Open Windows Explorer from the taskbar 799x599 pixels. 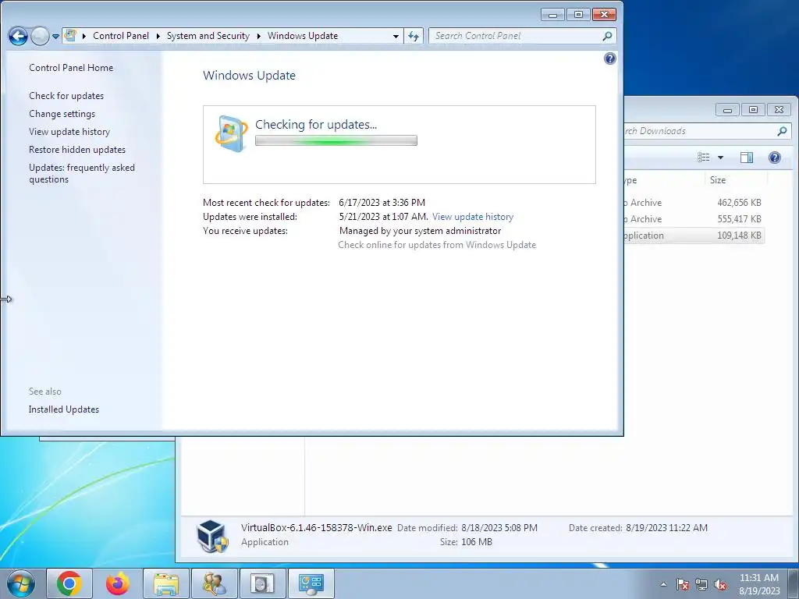point(166,583)
